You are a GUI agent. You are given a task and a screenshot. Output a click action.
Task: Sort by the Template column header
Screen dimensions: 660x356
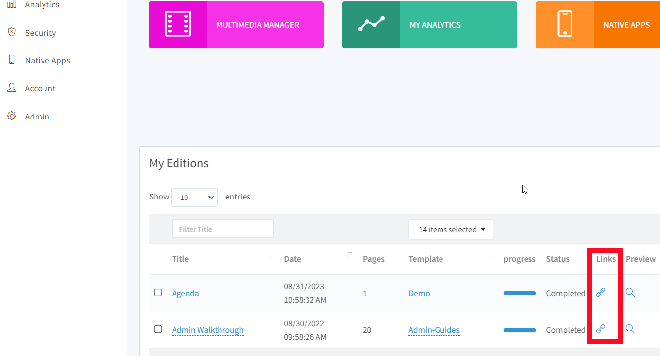click(x=426, y=259)
